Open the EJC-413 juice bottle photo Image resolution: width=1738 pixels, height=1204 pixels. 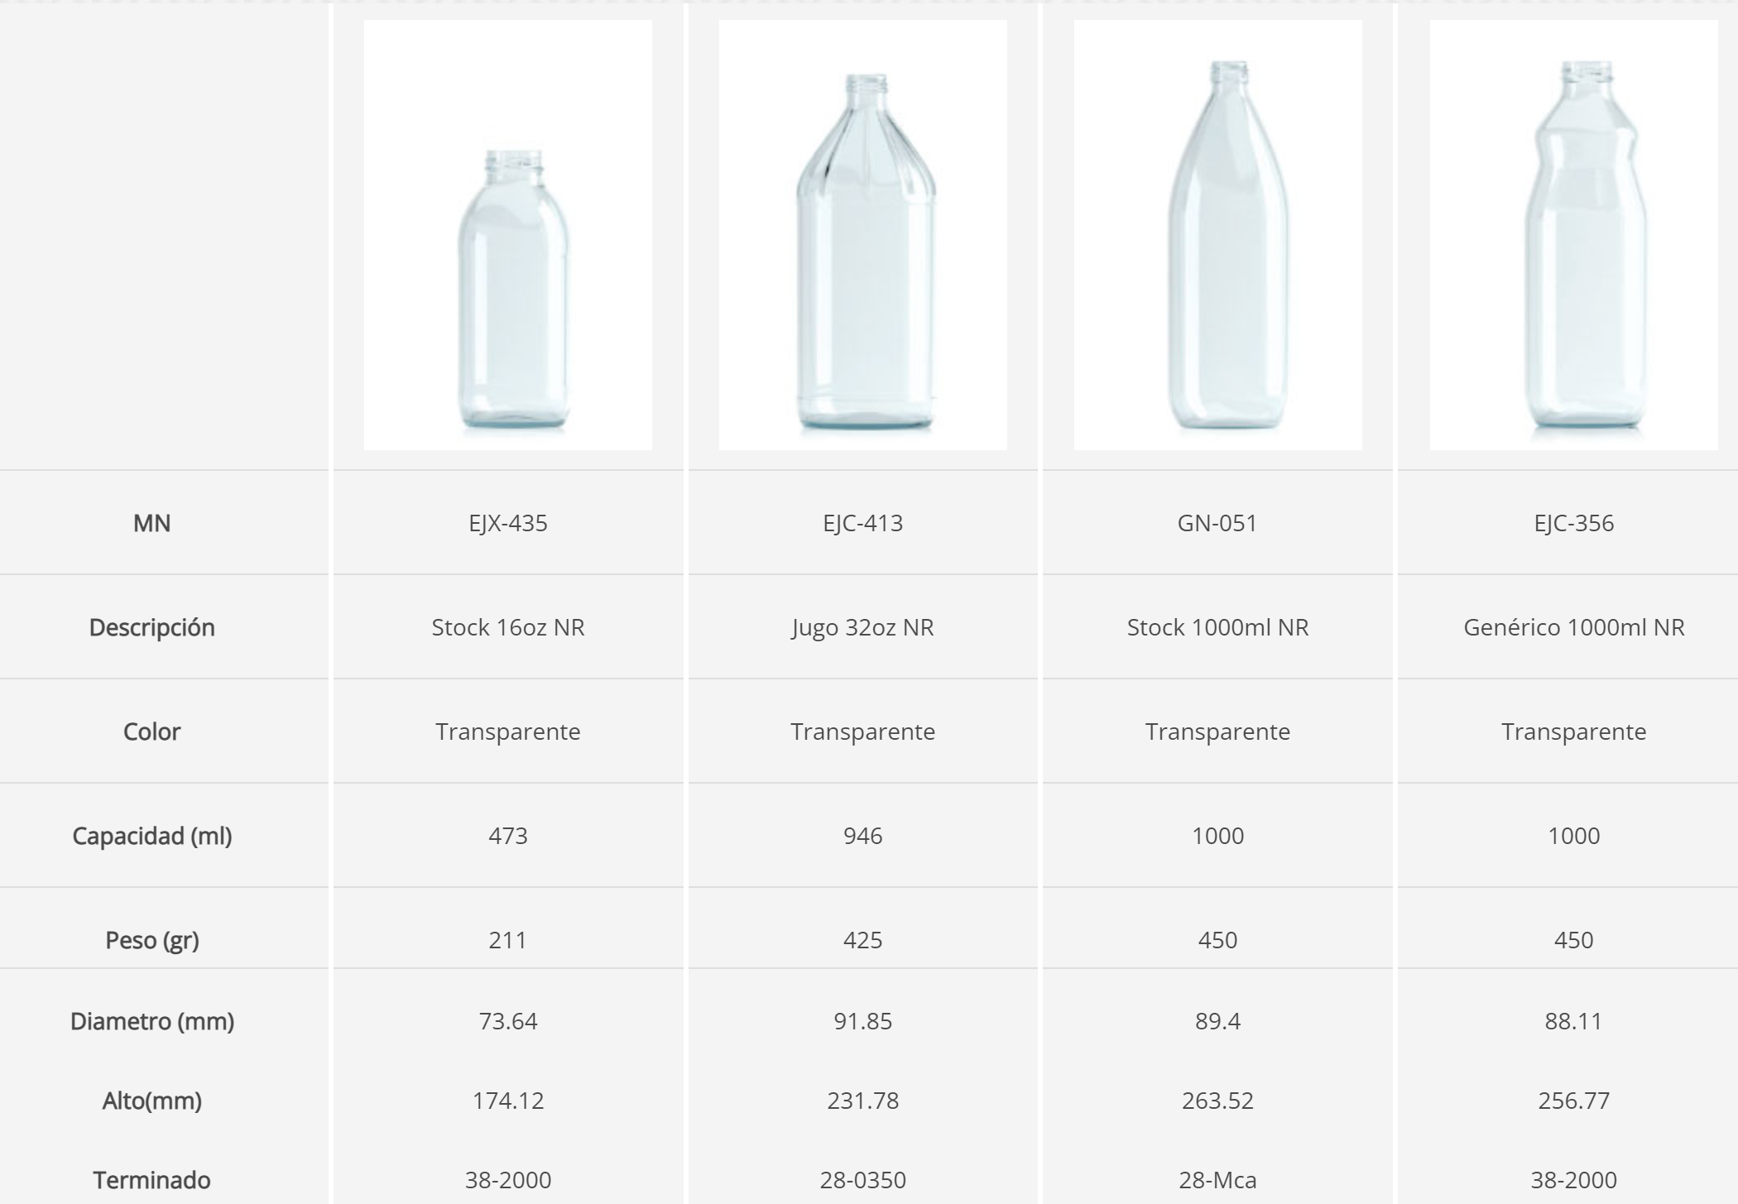(x=862, y=235)
